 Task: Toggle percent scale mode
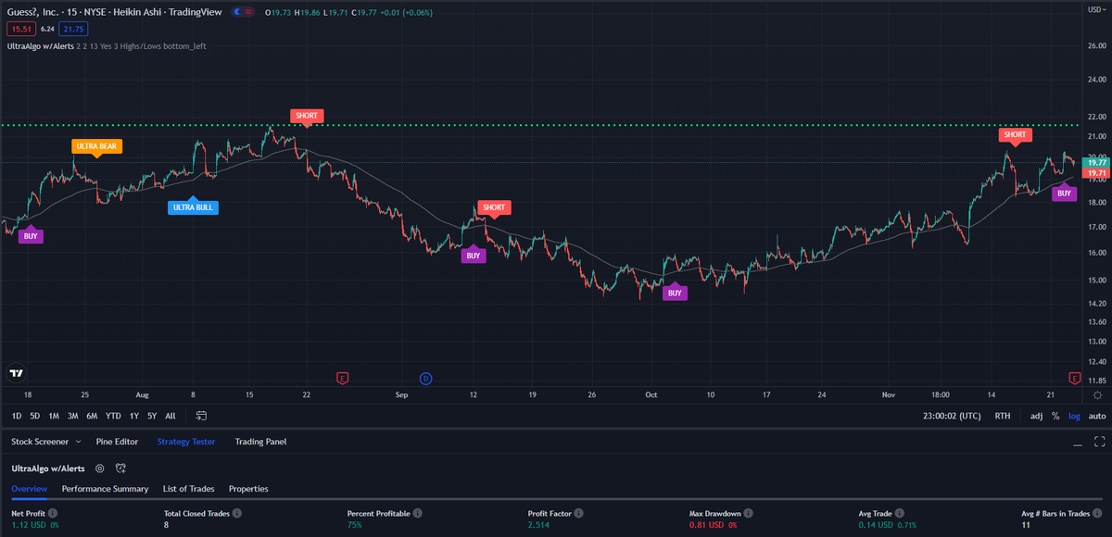(x=1055, y=416)
